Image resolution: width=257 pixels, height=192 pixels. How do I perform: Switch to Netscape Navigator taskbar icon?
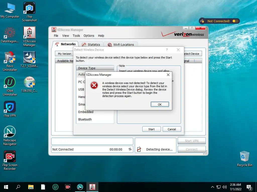point(80,187)
